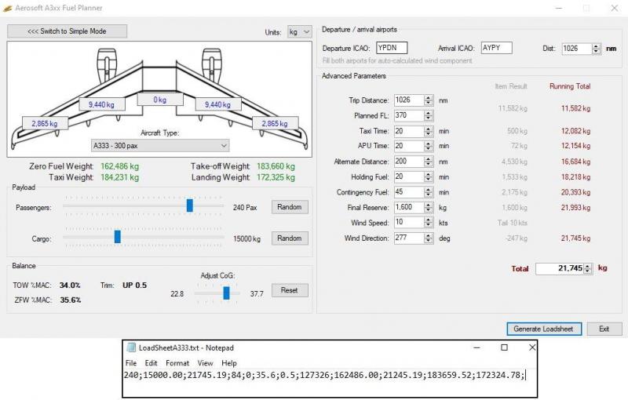Click the Trip Distance input field
628x400 pixels.
(x=409, y=100)
